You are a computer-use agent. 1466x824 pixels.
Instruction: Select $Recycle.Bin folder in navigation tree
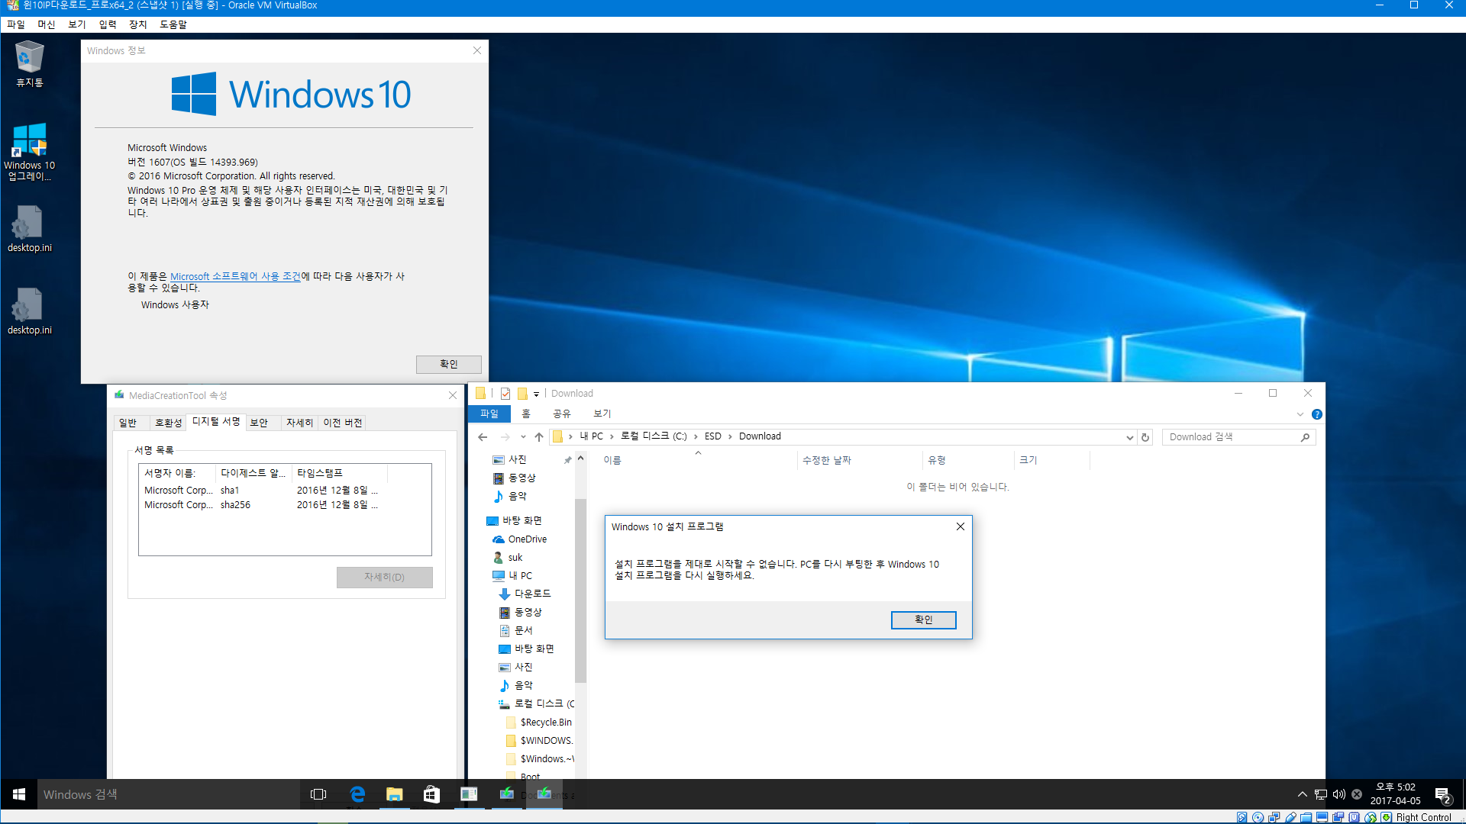tap(539, 723)
